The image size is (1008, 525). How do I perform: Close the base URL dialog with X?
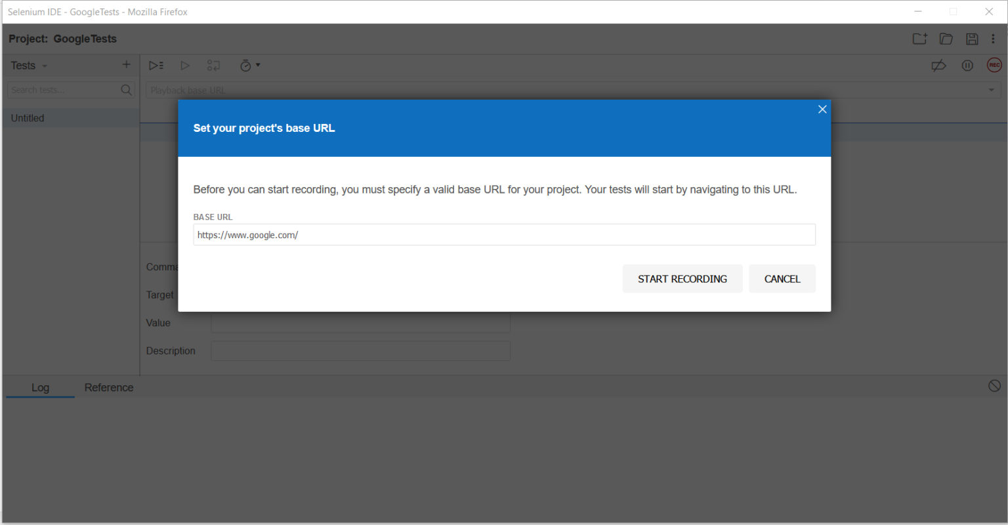coord(822,109)
